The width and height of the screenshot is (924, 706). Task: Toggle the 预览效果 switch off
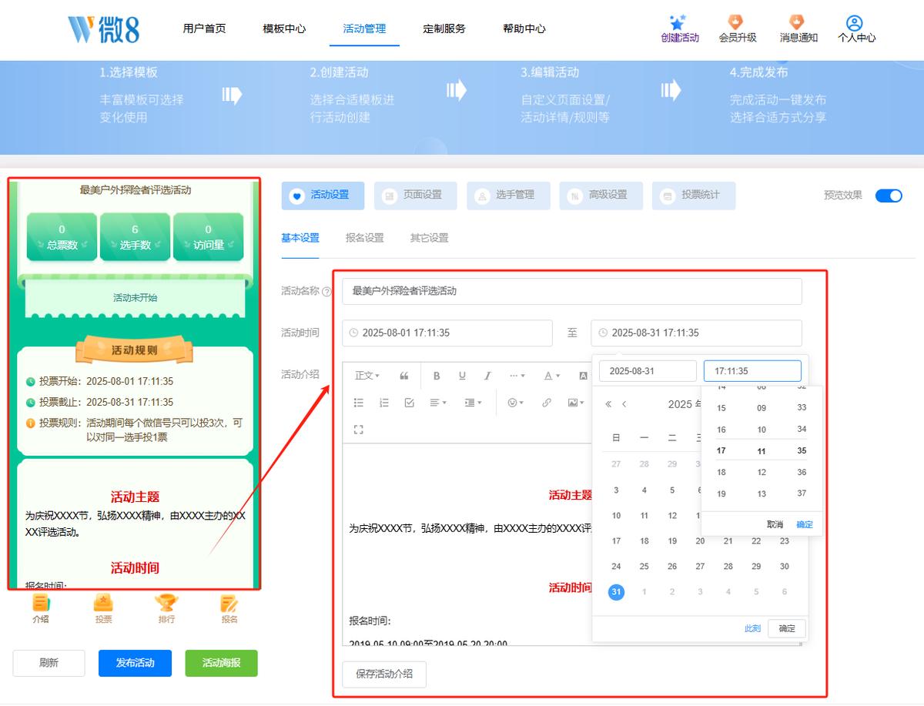tap(889, 196)
